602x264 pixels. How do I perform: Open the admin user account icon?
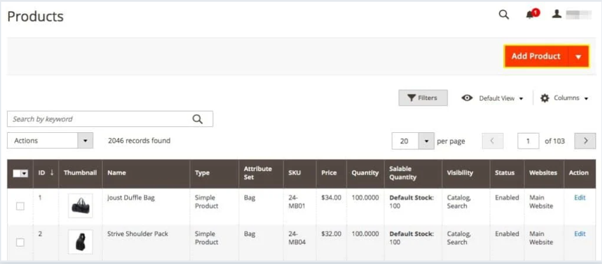click(x=556, y=15)
